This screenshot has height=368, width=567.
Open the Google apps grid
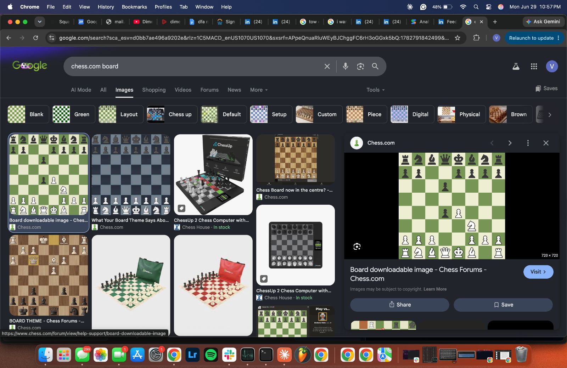[x=534, y=66]
